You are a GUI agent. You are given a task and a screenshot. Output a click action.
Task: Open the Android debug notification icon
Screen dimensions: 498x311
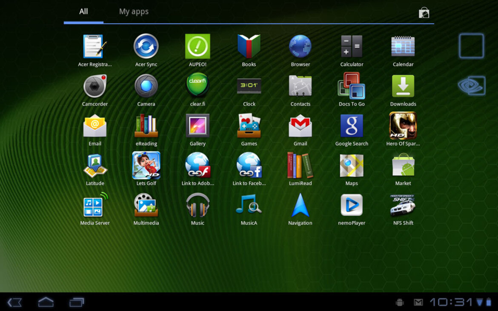[x=400, y=302]
